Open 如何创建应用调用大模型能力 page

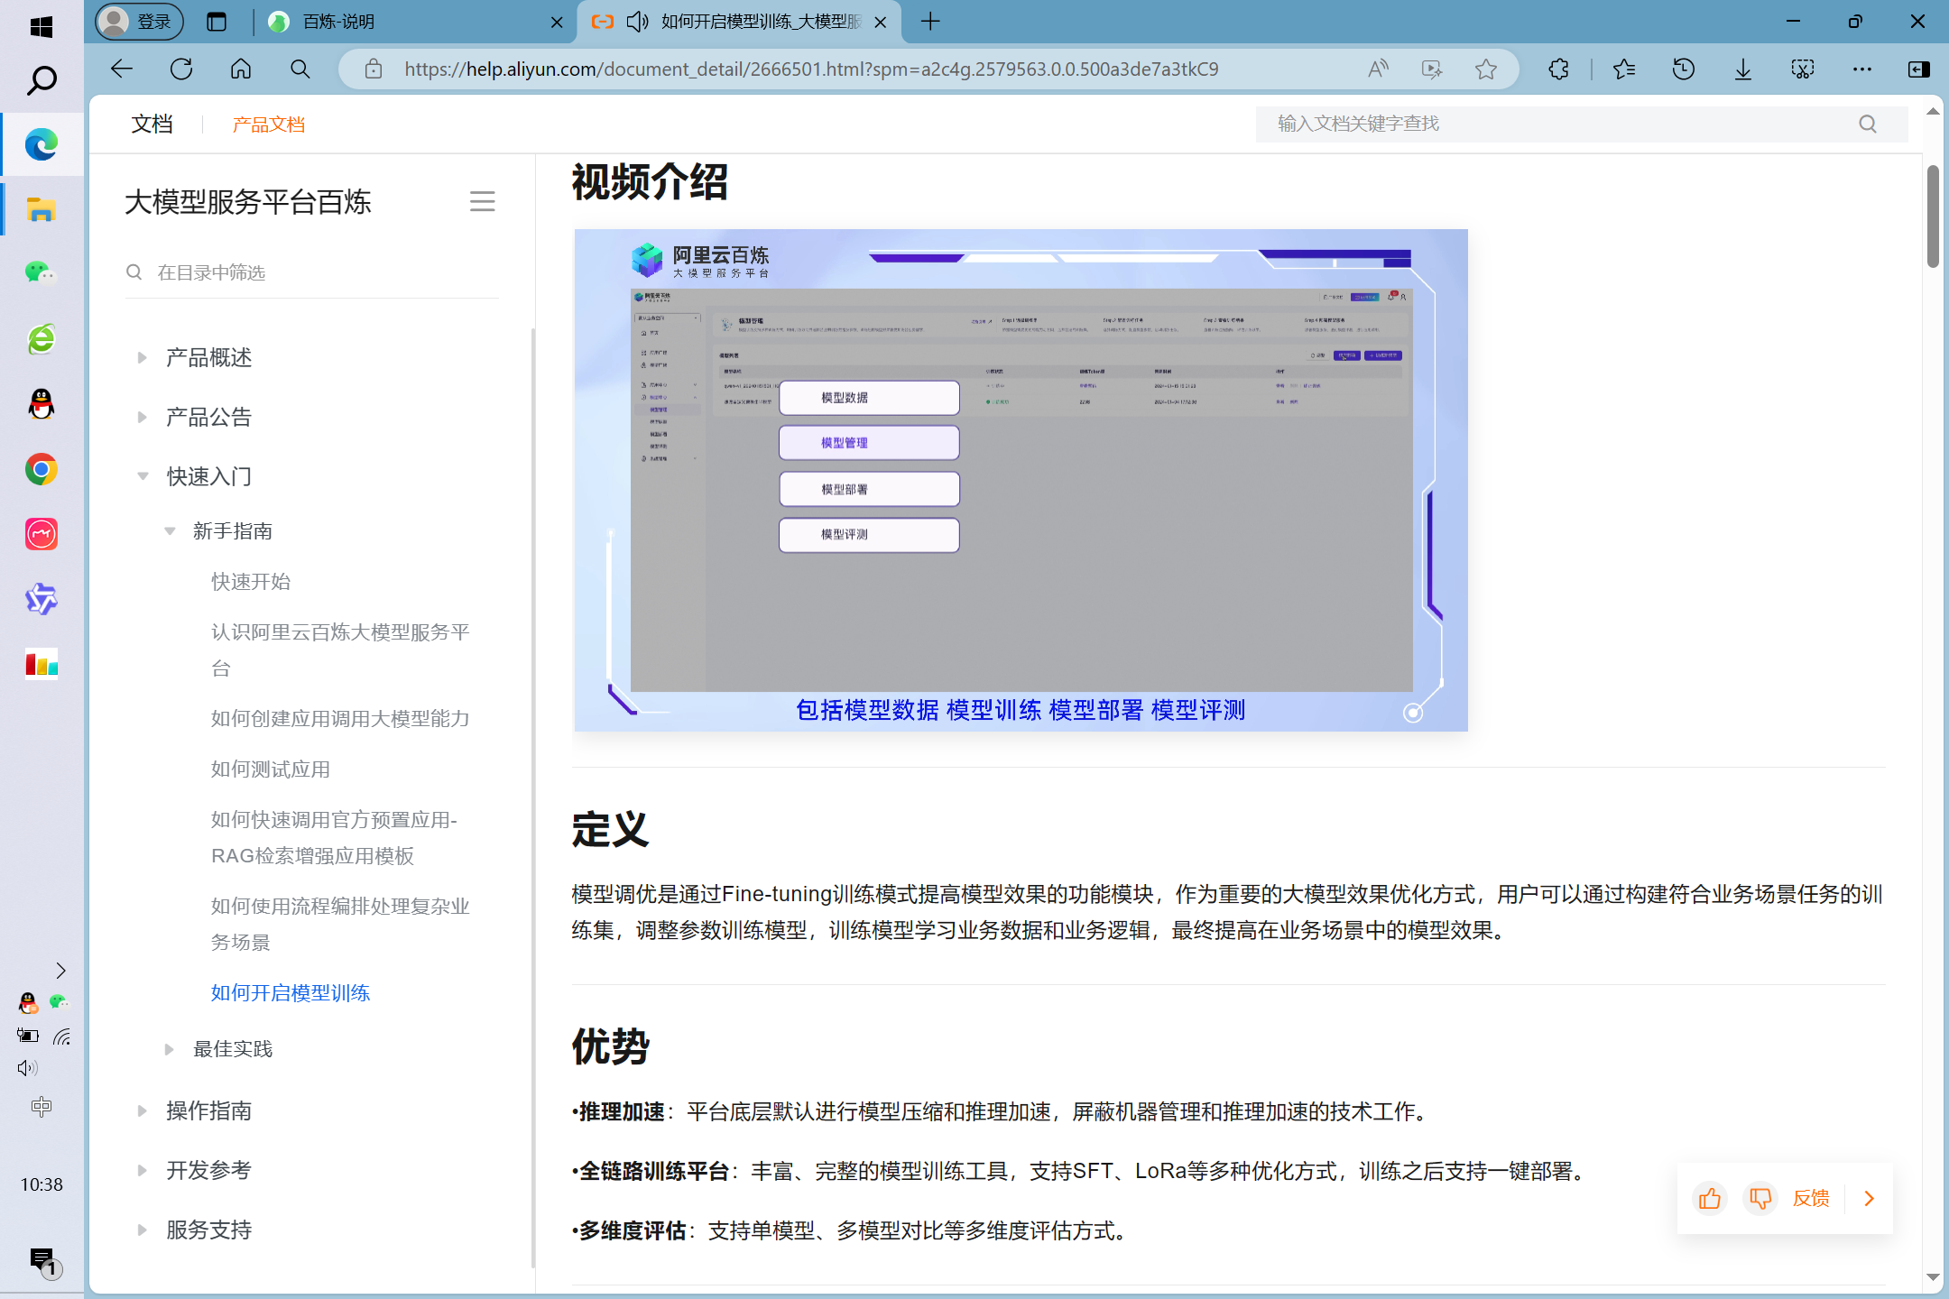340,719
